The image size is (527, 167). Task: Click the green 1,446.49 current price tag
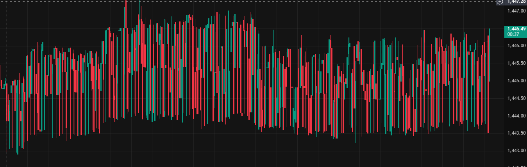point(516,29)
